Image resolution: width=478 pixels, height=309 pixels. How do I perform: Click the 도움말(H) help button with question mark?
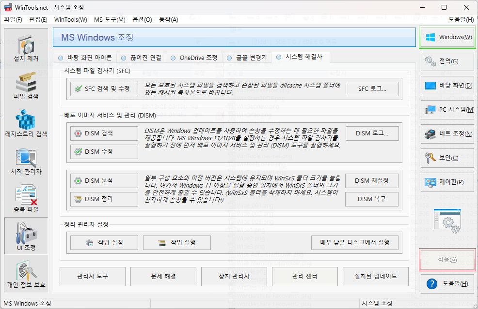tap(447, 283)
